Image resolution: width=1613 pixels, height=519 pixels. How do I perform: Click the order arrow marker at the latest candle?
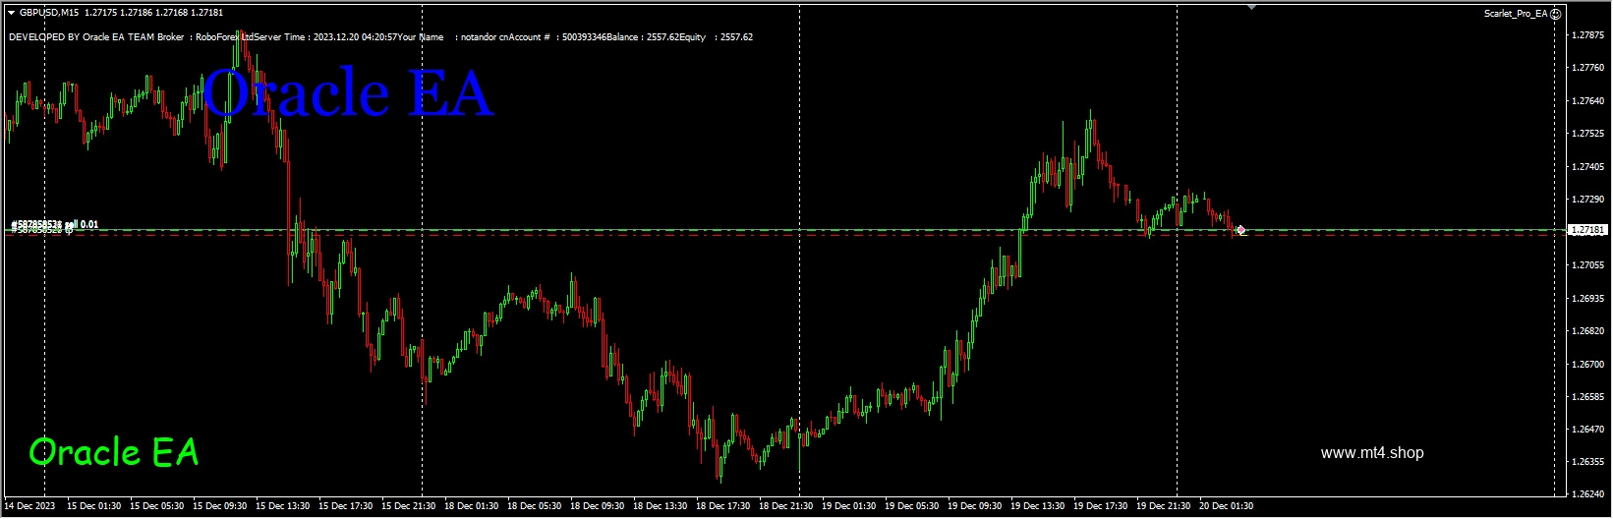pyautogui.click(x=1241, y=230)
